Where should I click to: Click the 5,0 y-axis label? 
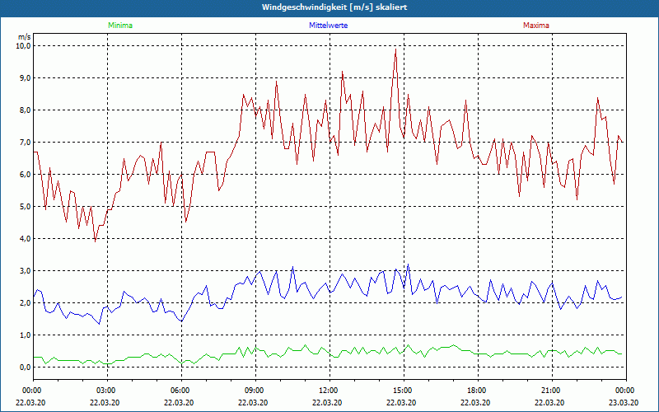[24, 207]
